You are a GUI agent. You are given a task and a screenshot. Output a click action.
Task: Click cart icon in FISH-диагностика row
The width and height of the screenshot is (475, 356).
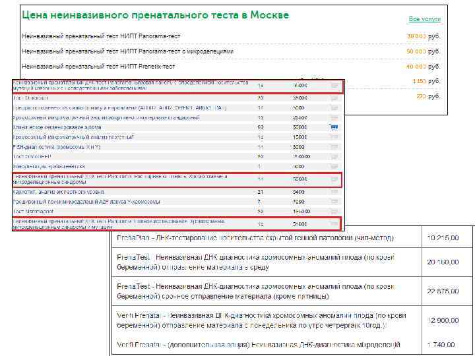[x=334, y=147]
